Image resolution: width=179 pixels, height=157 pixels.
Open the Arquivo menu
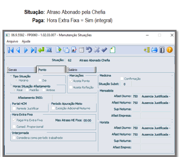point(12,41)
